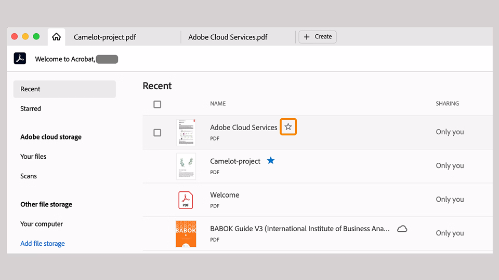
Task: Select the Welcome file name
Action: 225,195
